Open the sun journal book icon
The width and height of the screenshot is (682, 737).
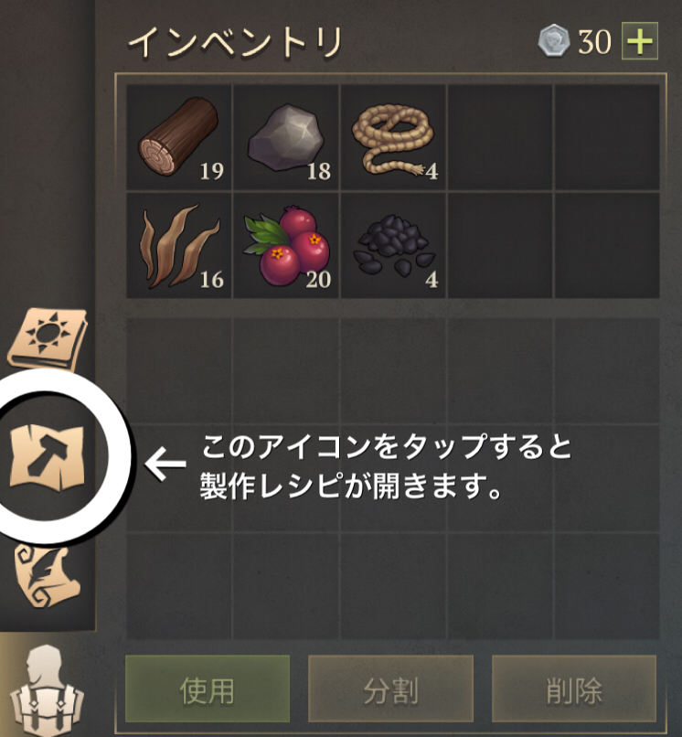(x=48, y=339)
